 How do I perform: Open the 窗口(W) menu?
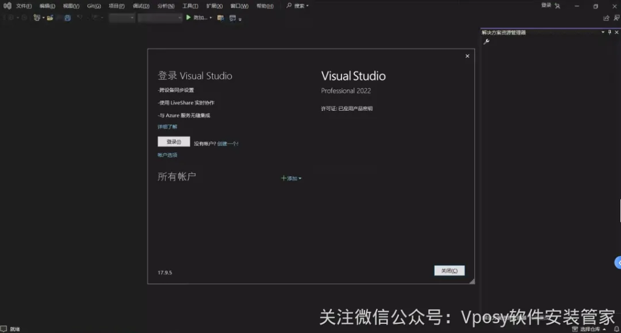pos(240,6)
